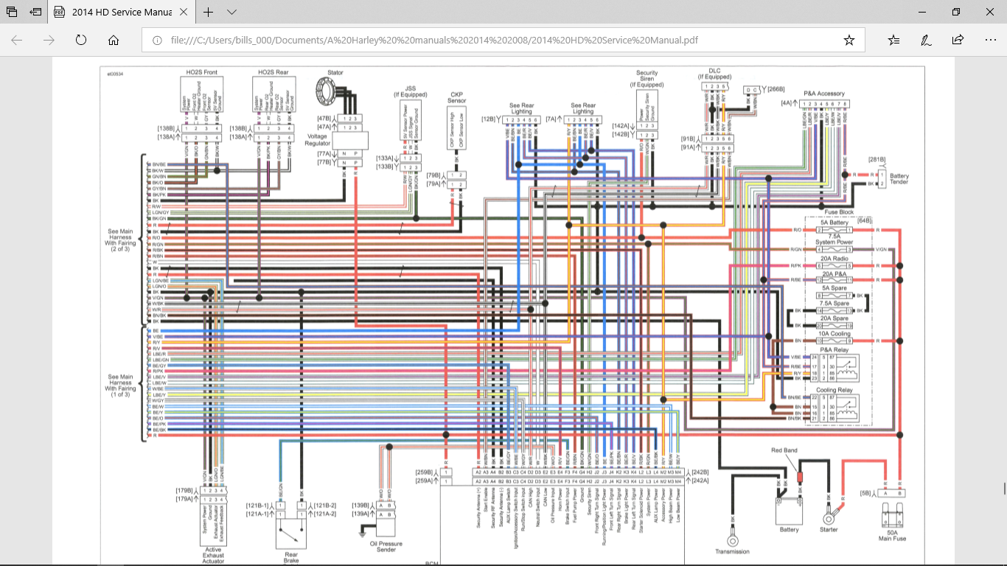Click the 'Red Band' label
This screenshot has width=1007, height=566.
pyautogui.click(x=784, y=450)
